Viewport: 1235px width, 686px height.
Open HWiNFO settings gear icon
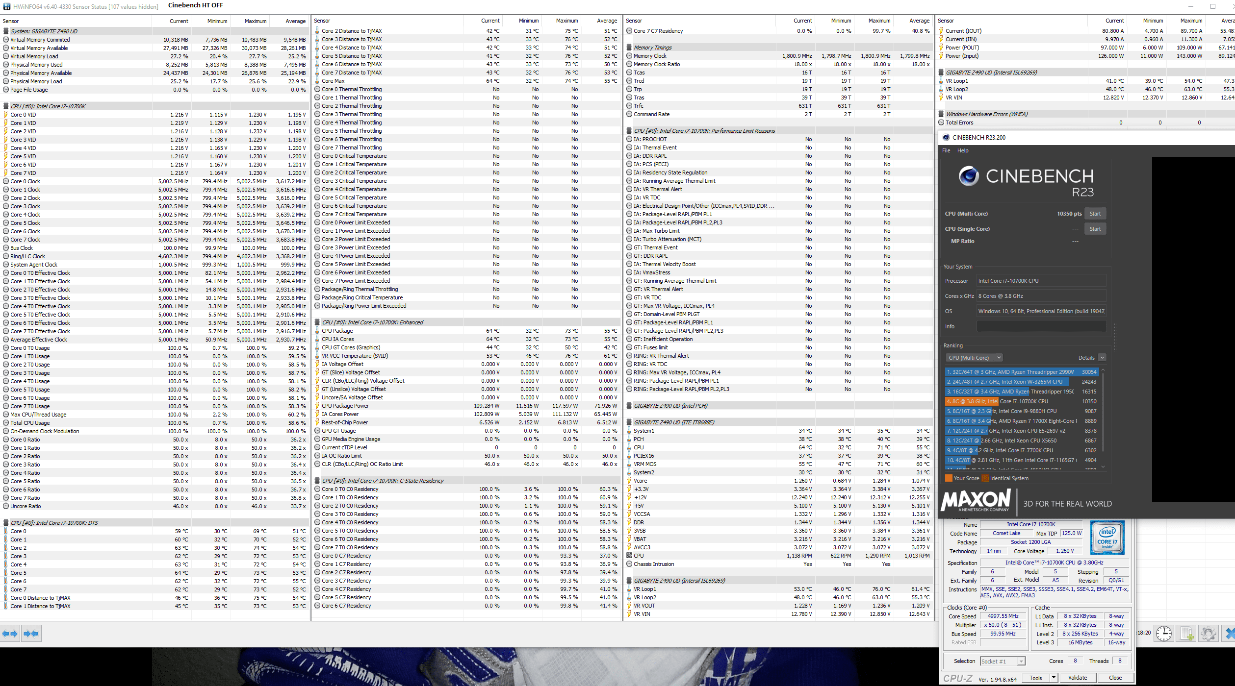1208,634
